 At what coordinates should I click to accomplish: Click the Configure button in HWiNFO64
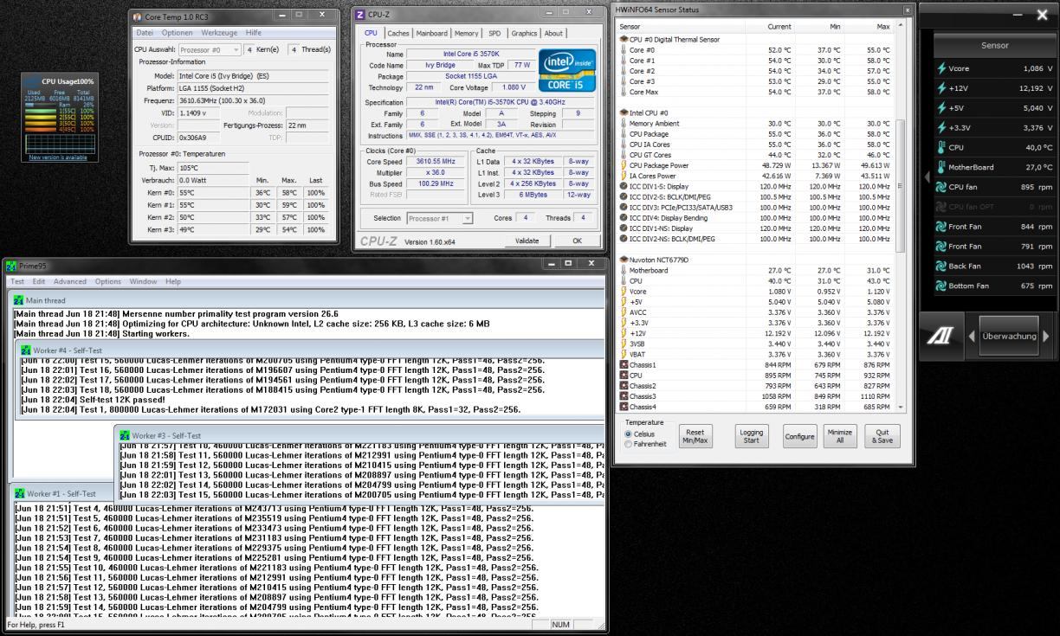tap(799, 435)
